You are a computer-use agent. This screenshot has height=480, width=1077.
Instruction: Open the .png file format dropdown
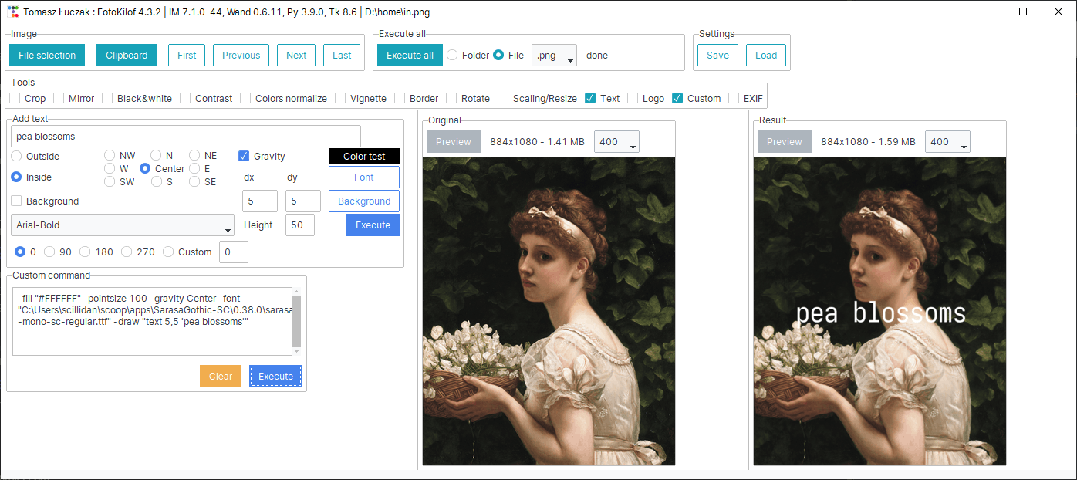tap(554, 55)
